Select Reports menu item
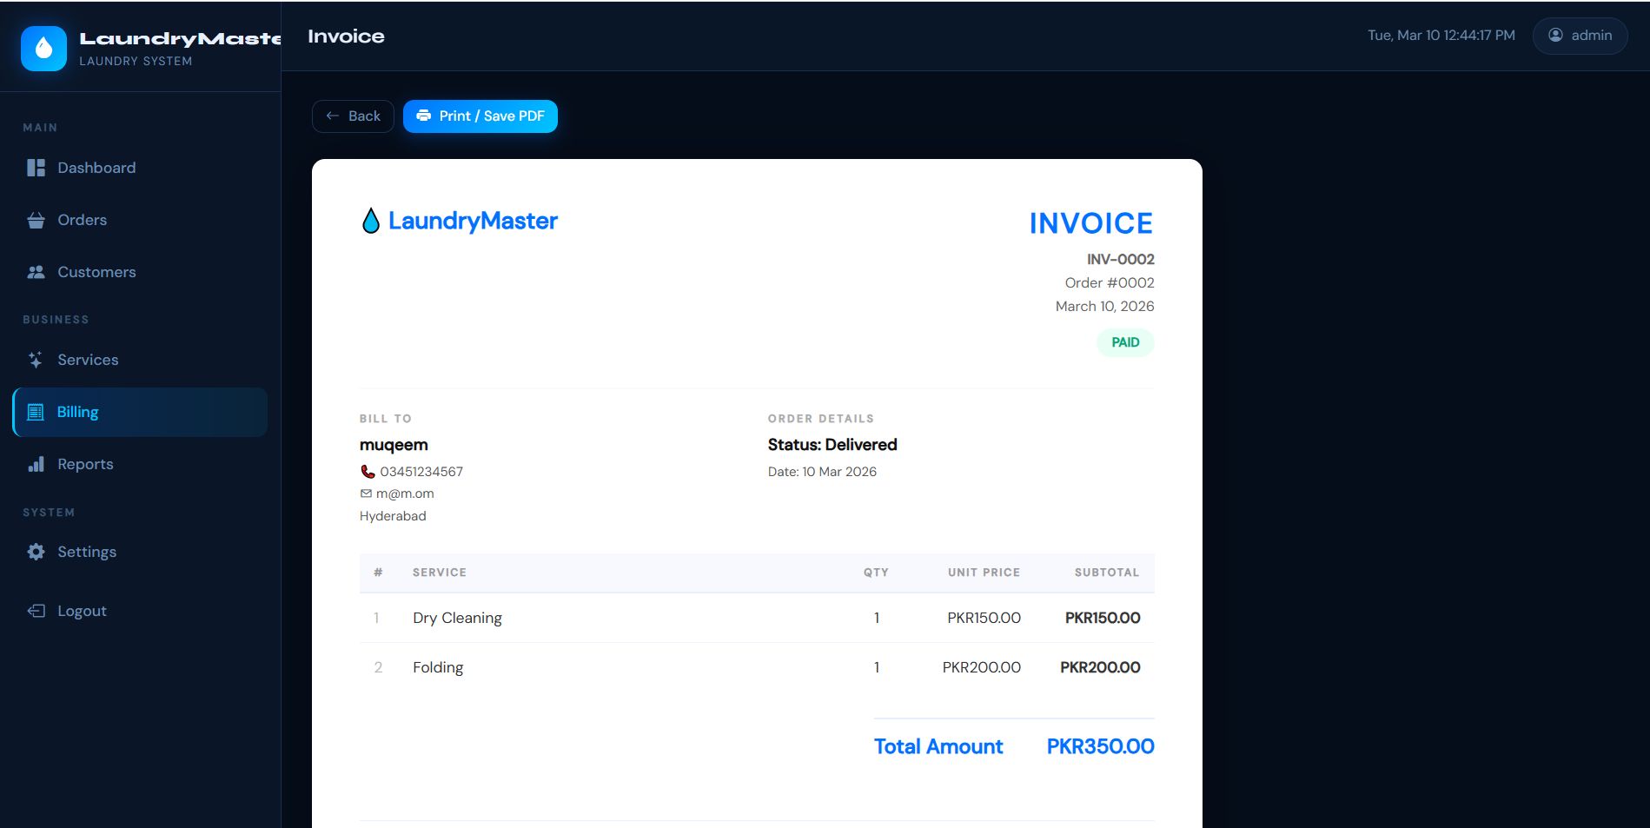 coord(85,464)
